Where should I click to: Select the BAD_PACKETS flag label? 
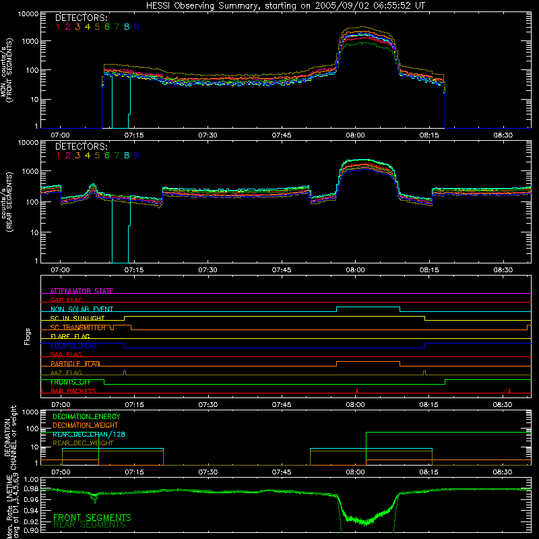(x=73, y=391)
